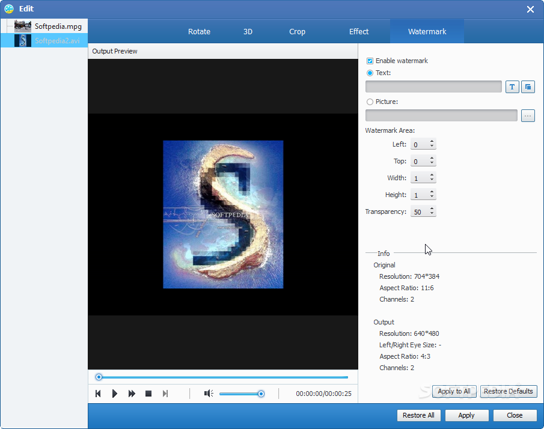This screenshot has width=544, height=429.
Task: Click the text font T button
Action: click(x=512, y=87)
